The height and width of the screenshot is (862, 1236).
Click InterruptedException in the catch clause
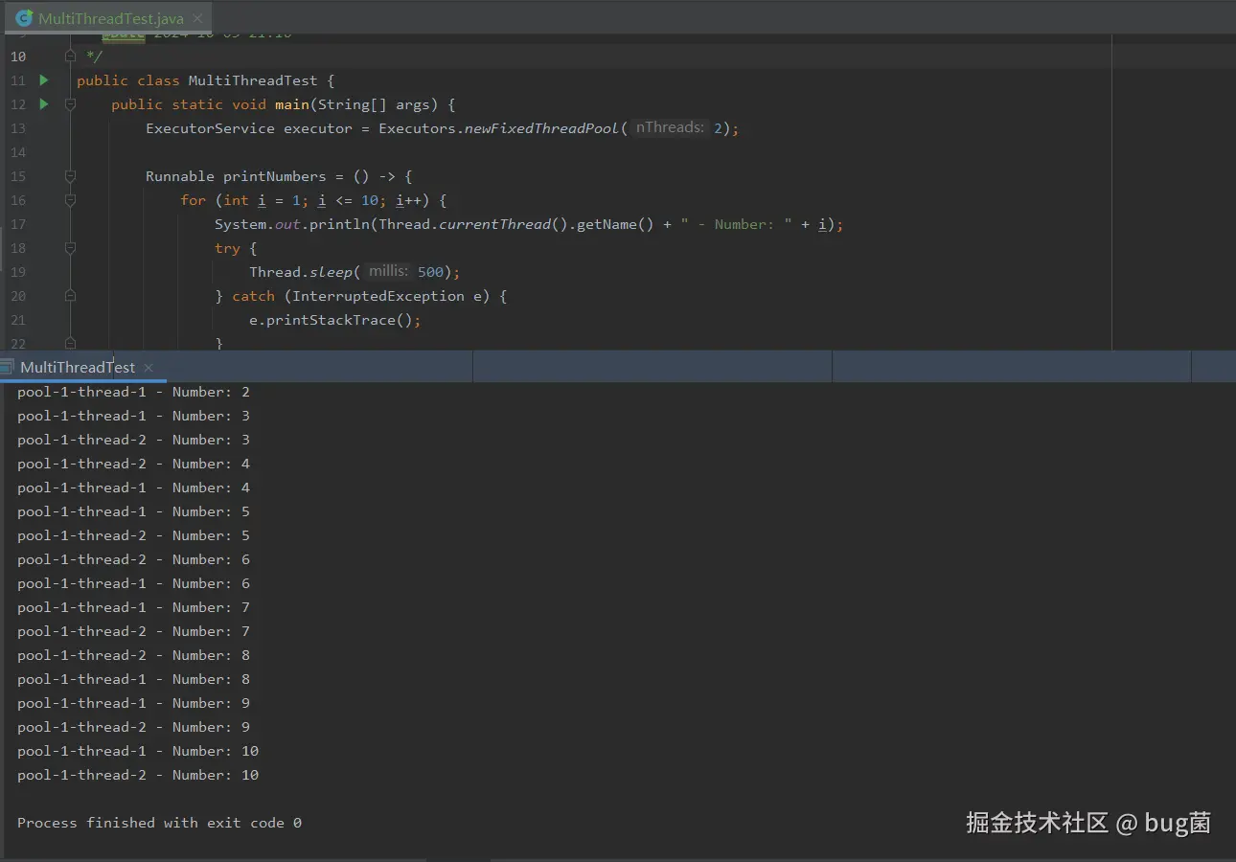coord(378,296)
